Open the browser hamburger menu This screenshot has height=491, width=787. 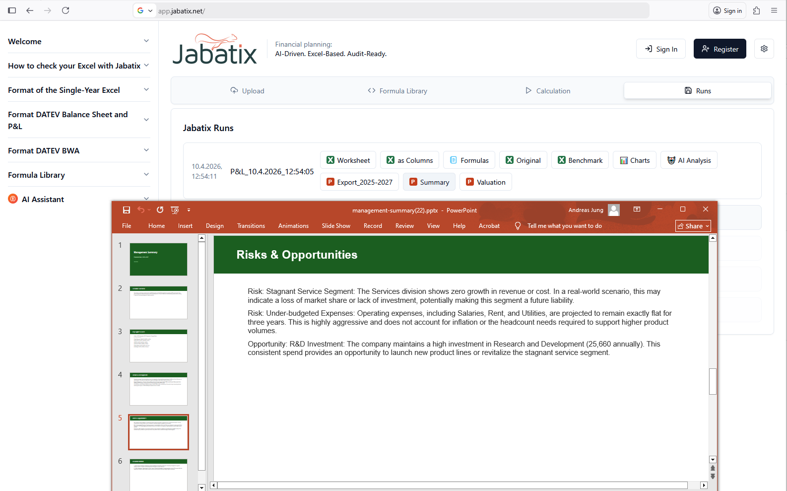click(x=774, y=10)
